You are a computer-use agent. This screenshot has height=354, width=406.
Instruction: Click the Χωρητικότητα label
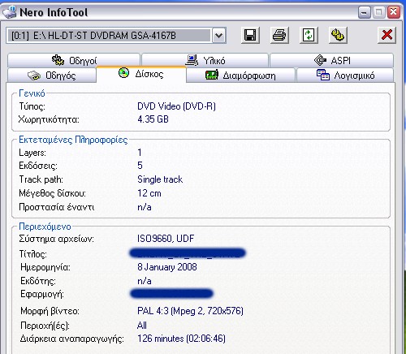point(49,119)
